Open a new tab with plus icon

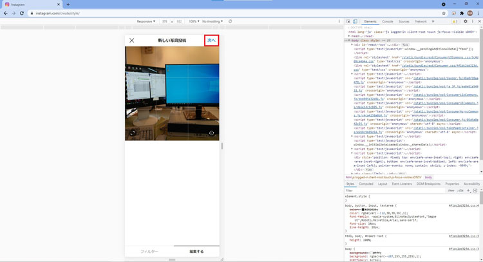pos(68,5)
